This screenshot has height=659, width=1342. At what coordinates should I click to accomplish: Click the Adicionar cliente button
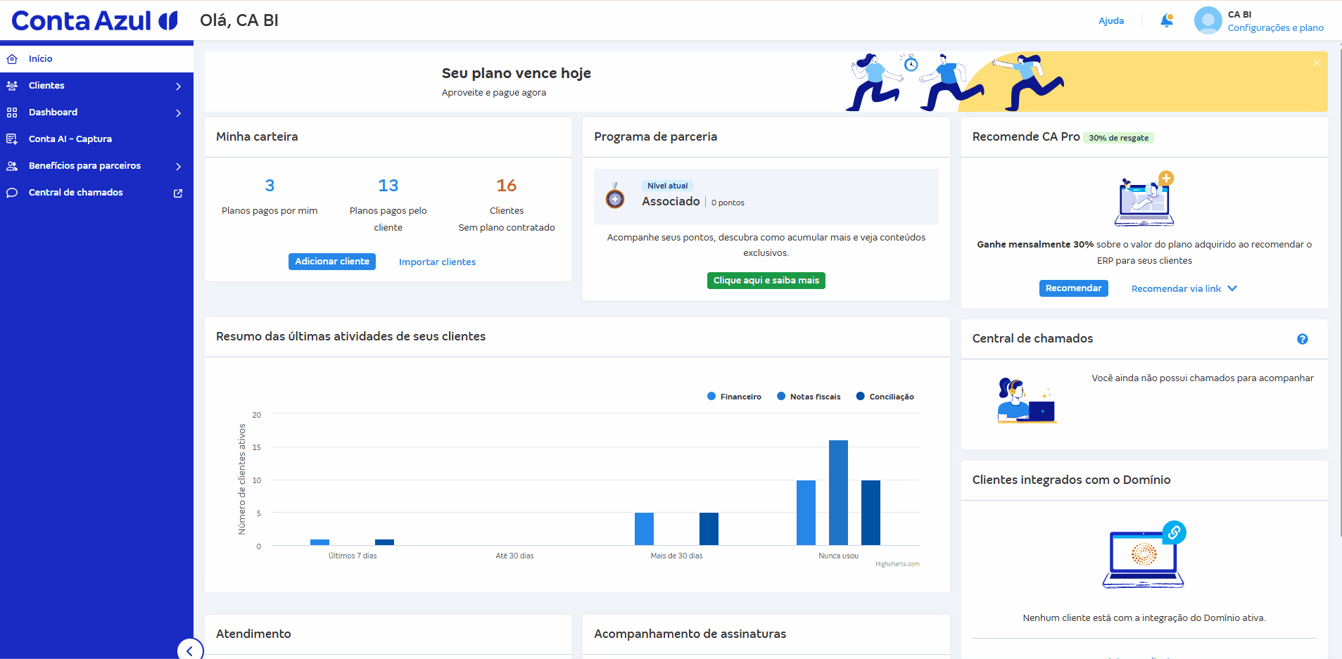331,261
